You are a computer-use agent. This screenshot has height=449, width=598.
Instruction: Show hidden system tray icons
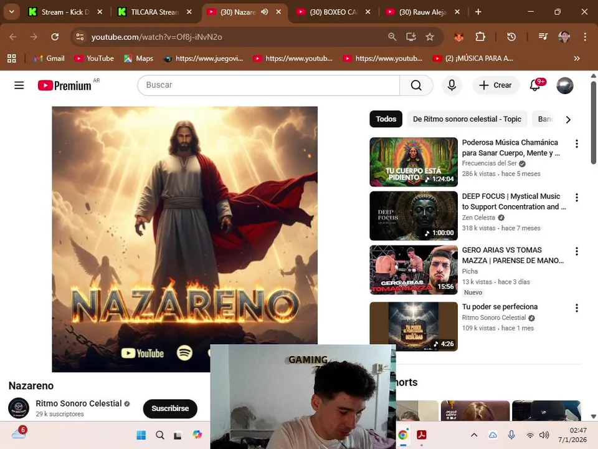pyautogui.click(x=474, y=435)
